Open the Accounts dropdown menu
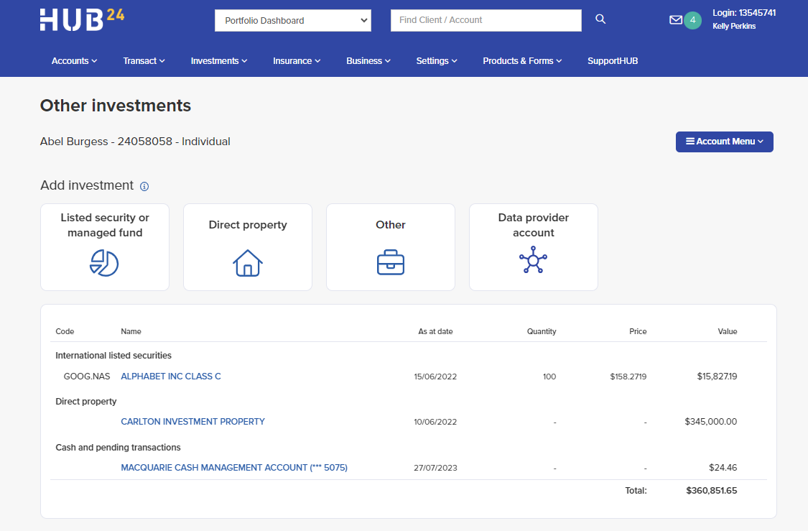This screenshot has width=808, height=531. pos(74,61)
